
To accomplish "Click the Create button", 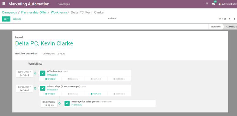I will [x=17, y=19].
